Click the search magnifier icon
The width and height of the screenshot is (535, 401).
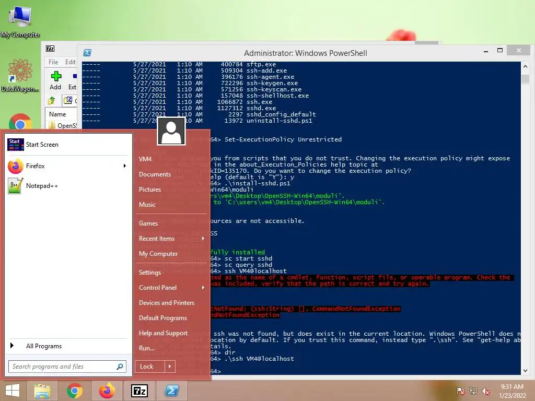click(x=120, y=367)
